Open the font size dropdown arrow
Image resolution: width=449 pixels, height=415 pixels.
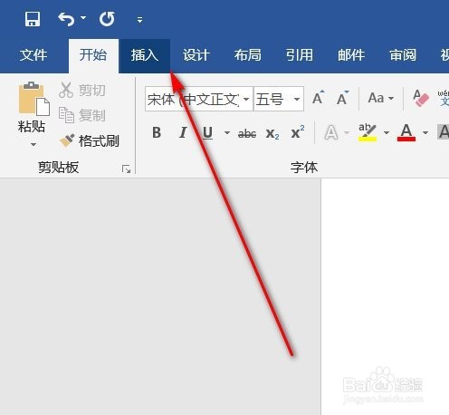coord(297,99)
